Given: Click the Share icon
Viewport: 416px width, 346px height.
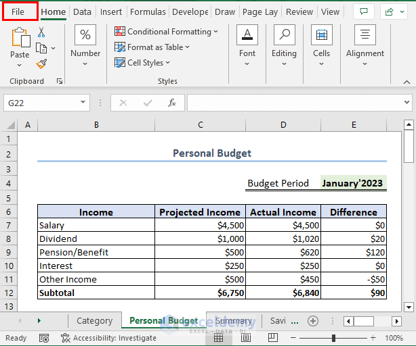Looking at the screenshot, I should pos(389,11).
